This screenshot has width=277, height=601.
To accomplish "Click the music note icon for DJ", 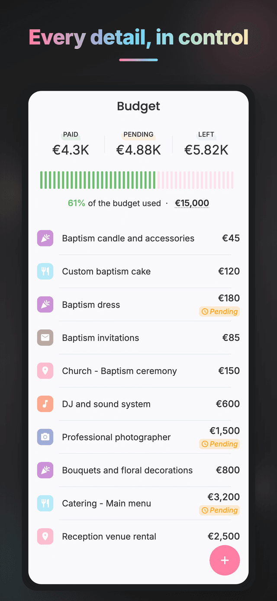I will pos(45,404).
